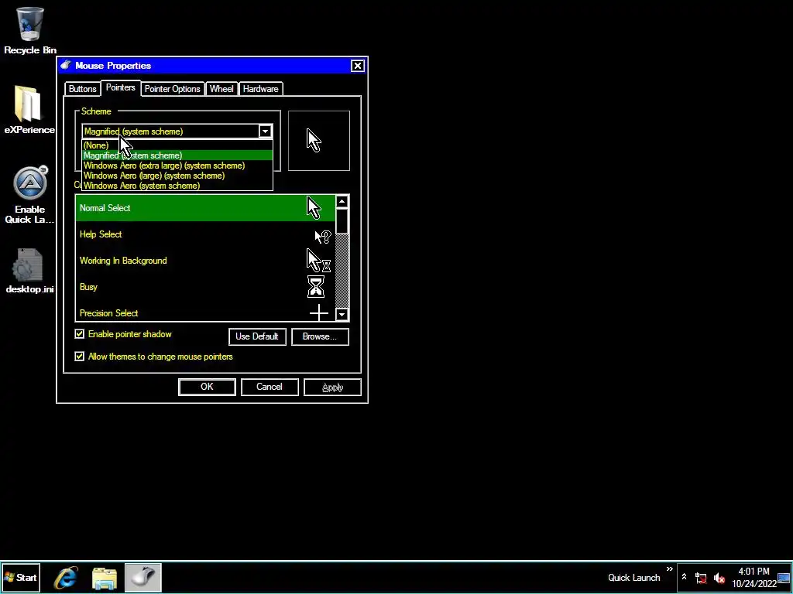Click the Browse... button
Viewport: 793px width, 594px height.
[x=320, y=336]
